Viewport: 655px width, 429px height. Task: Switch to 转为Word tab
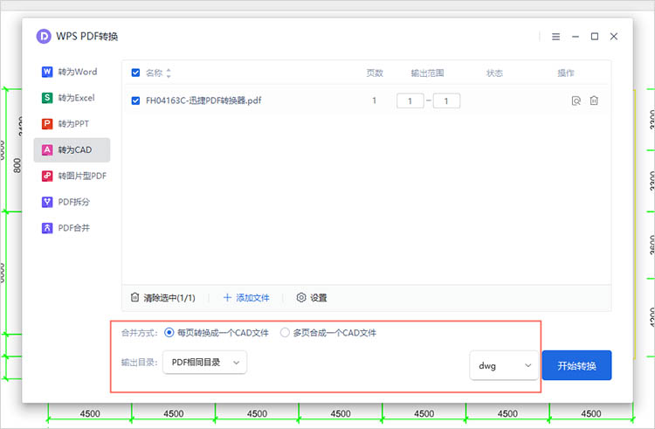72,72
